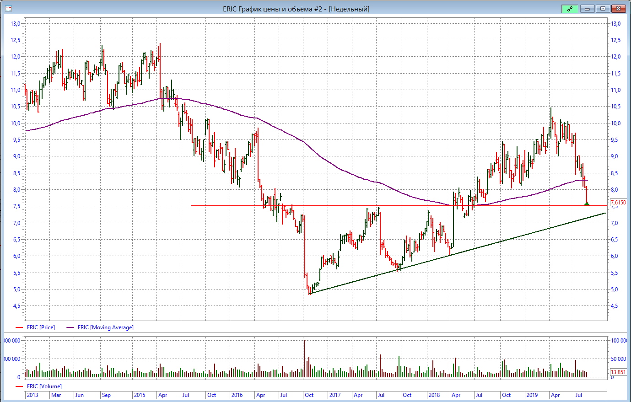Select the tallest volume spike bar

tap(304, 358)
